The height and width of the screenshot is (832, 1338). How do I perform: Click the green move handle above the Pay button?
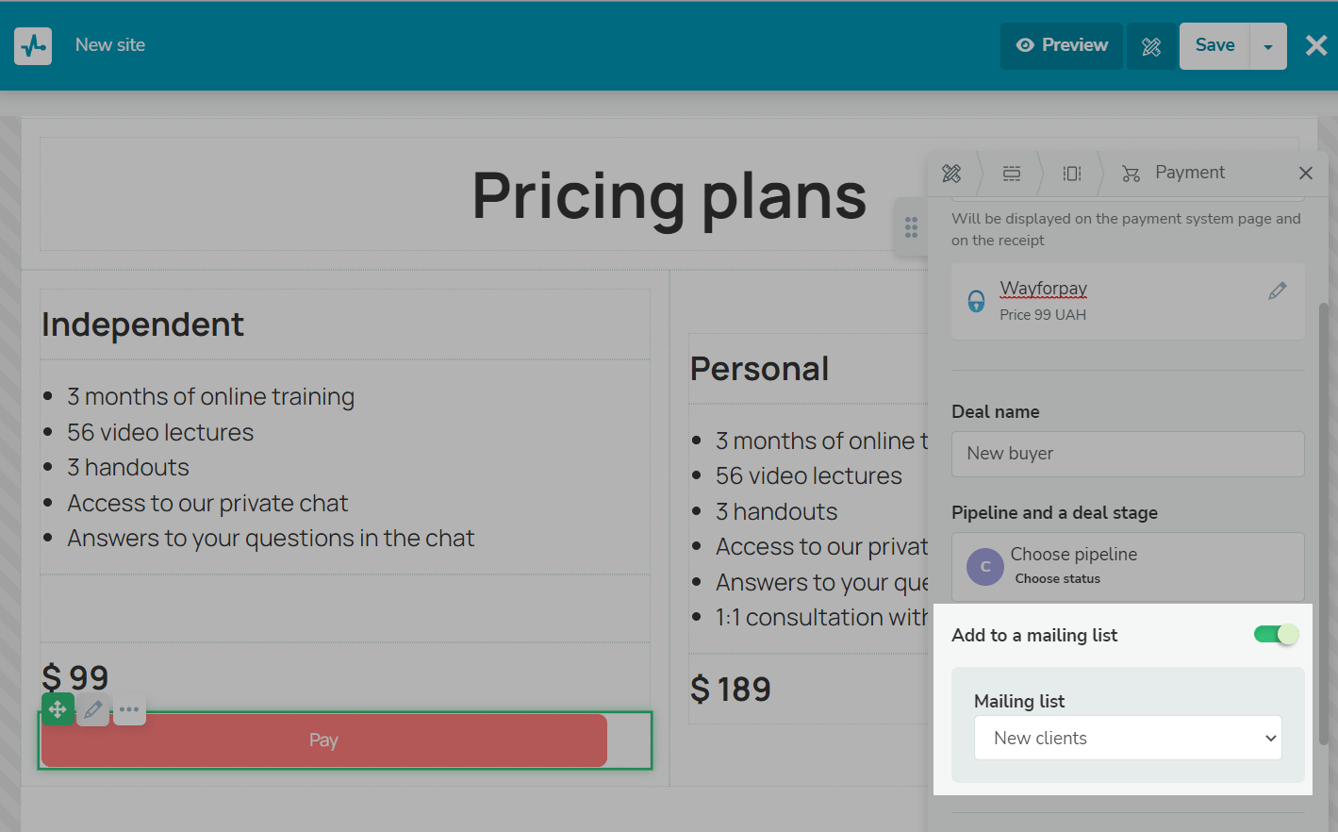pos(58,709)
